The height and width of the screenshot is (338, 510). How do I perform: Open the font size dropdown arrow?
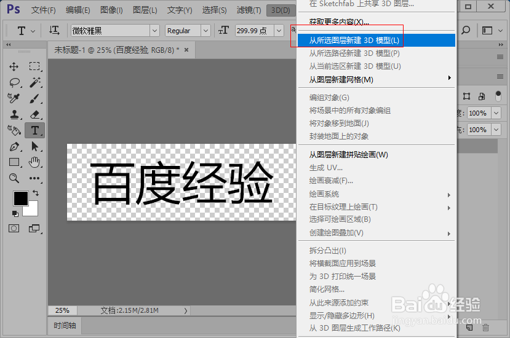tap(279, 31)
